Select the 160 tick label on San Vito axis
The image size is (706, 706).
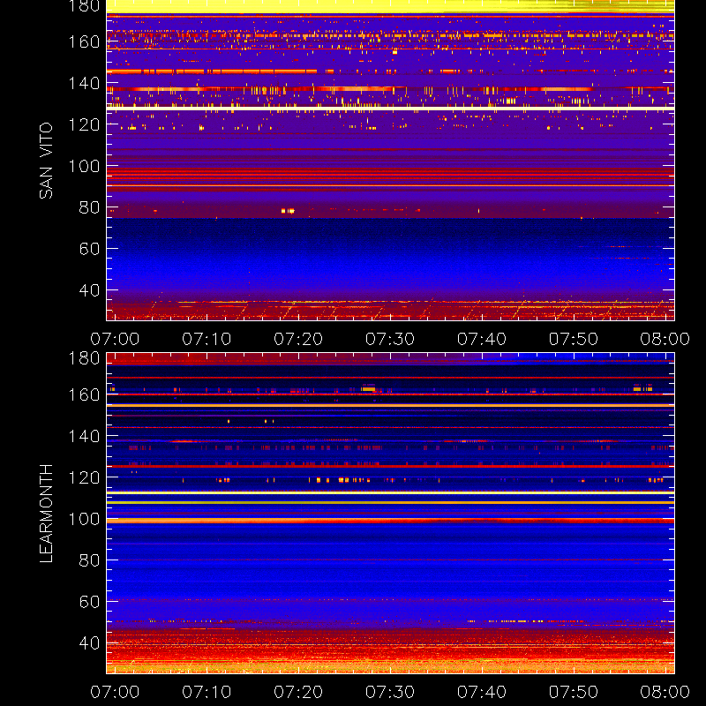(84, 41)
